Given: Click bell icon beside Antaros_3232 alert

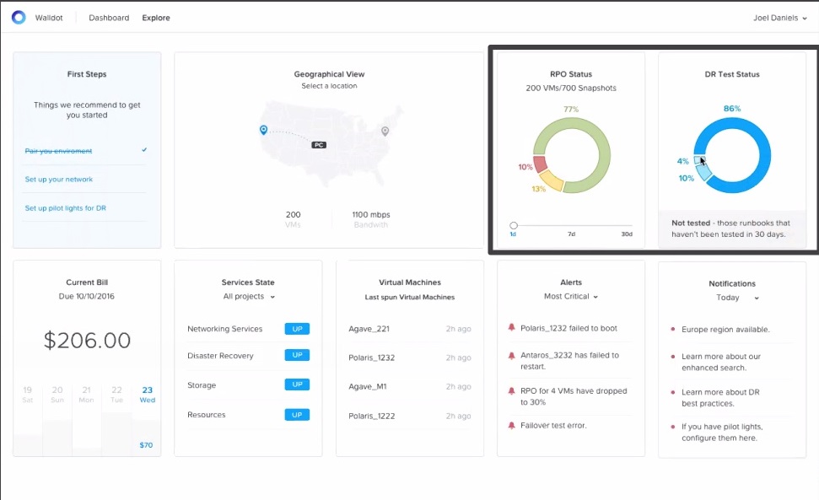Looking at the screenshot, I should (x=511, y=356).
